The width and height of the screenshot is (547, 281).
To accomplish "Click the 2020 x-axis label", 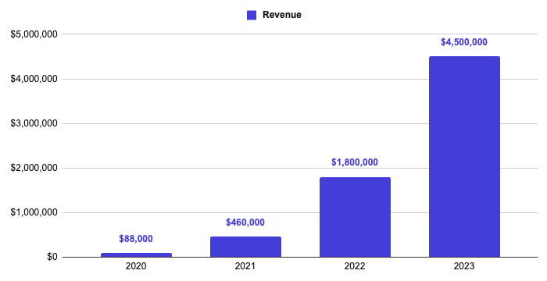I will click(136, 266).
